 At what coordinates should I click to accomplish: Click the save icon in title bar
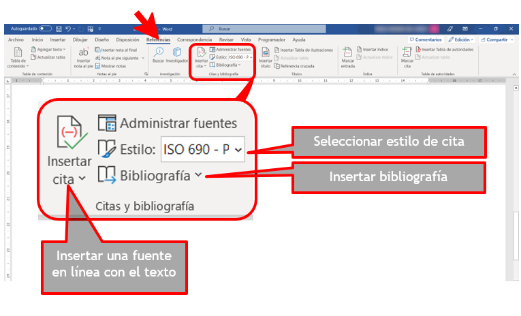[x=57, y=29]
